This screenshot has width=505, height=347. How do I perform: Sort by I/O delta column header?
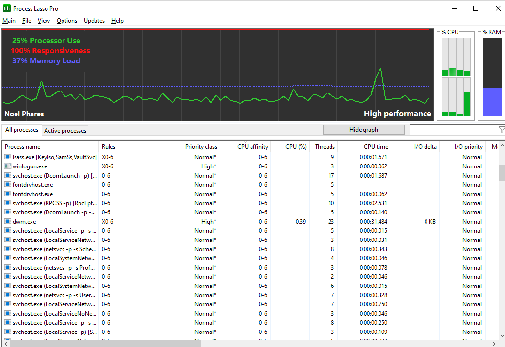[x=415, y=146]
